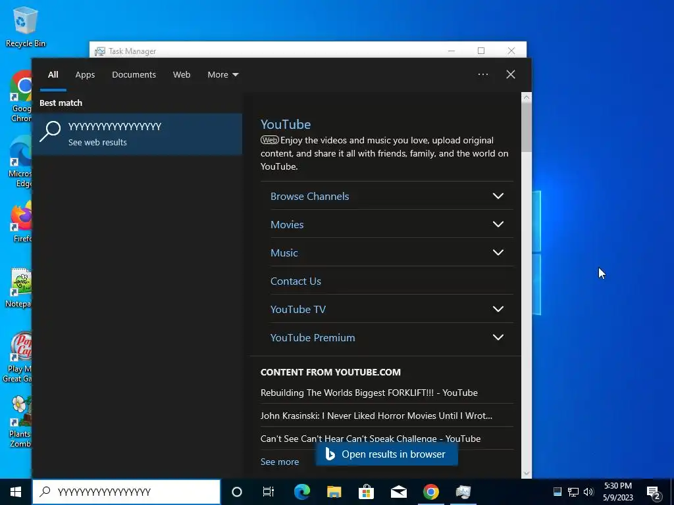Open the YouTube TV link
Screen dimensions: 674x505
[298, 310]
